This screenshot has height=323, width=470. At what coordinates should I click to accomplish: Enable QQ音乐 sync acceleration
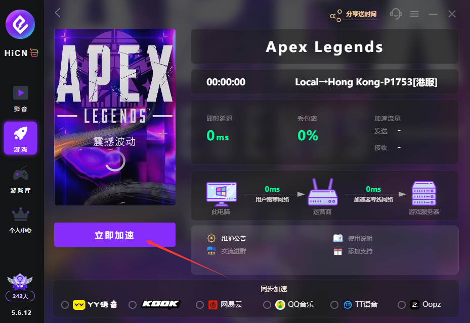[x=267, y=305]
